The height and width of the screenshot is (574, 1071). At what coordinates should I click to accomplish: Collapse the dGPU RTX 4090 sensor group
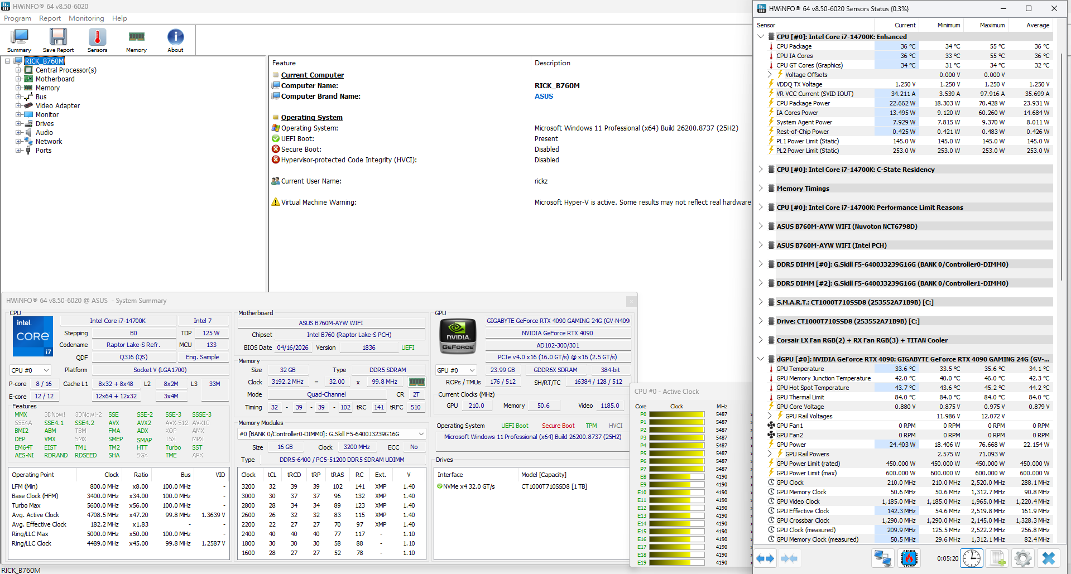[x=761, y=359]
